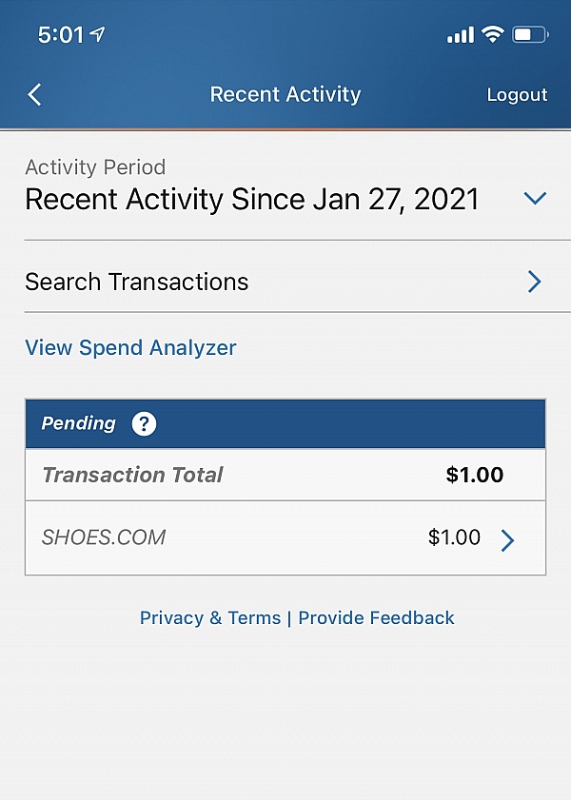Screen dimensions: 571x800
Task: Tap the chevron next to SHOES.COM amount
Action: coord(507,540)
